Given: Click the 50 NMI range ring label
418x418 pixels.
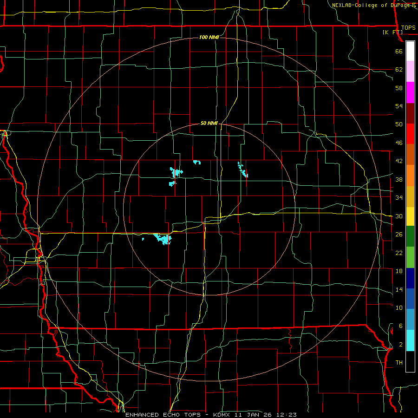Looking at the screenshot, I should click(x=209, y=123).
